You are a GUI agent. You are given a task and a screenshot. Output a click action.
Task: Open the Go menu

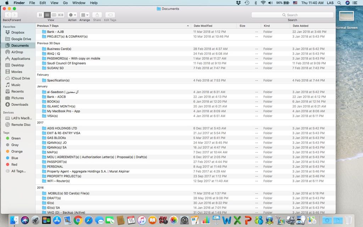click(x=65, y=3)
